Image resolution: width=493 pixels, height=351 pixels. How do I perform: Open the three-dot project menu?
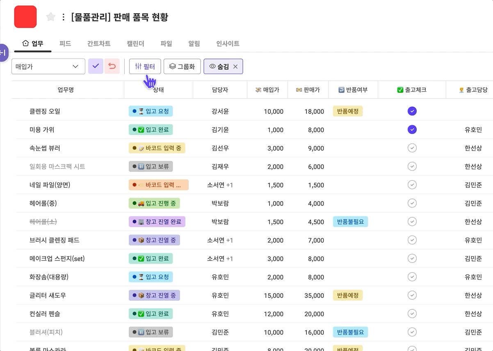(x=63, y=17)
